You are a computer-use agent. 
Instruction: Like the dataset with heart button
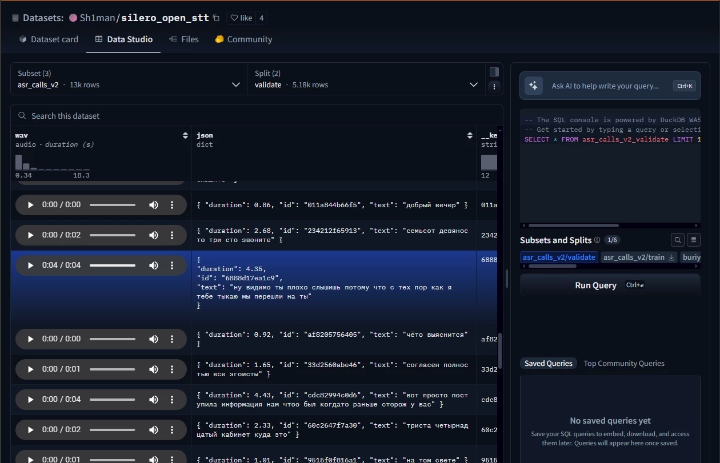[241, 18]
